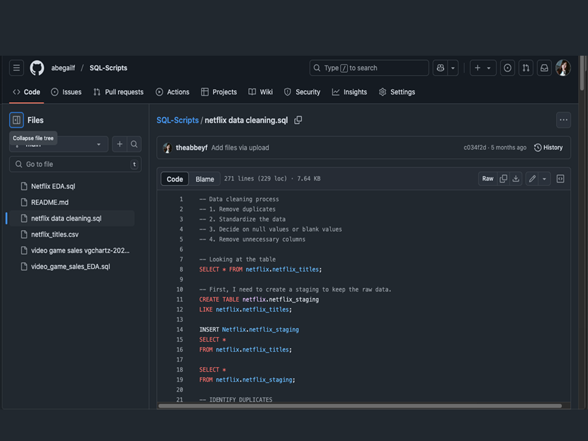Expand the create-new dropdown arrow

489,68
